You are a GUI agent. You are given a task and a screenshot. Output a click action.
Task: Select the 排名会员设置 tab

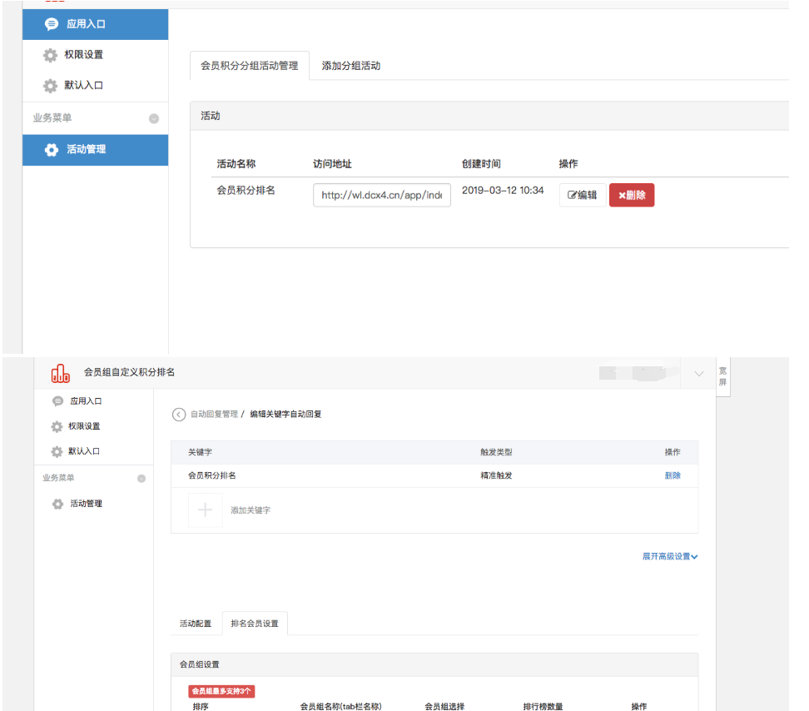pos(255,624)
